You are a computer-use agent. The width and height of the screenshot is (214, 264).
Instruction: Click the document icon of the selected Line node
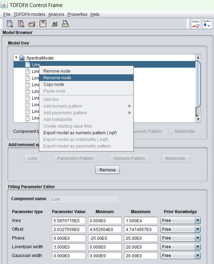[28, 65]
